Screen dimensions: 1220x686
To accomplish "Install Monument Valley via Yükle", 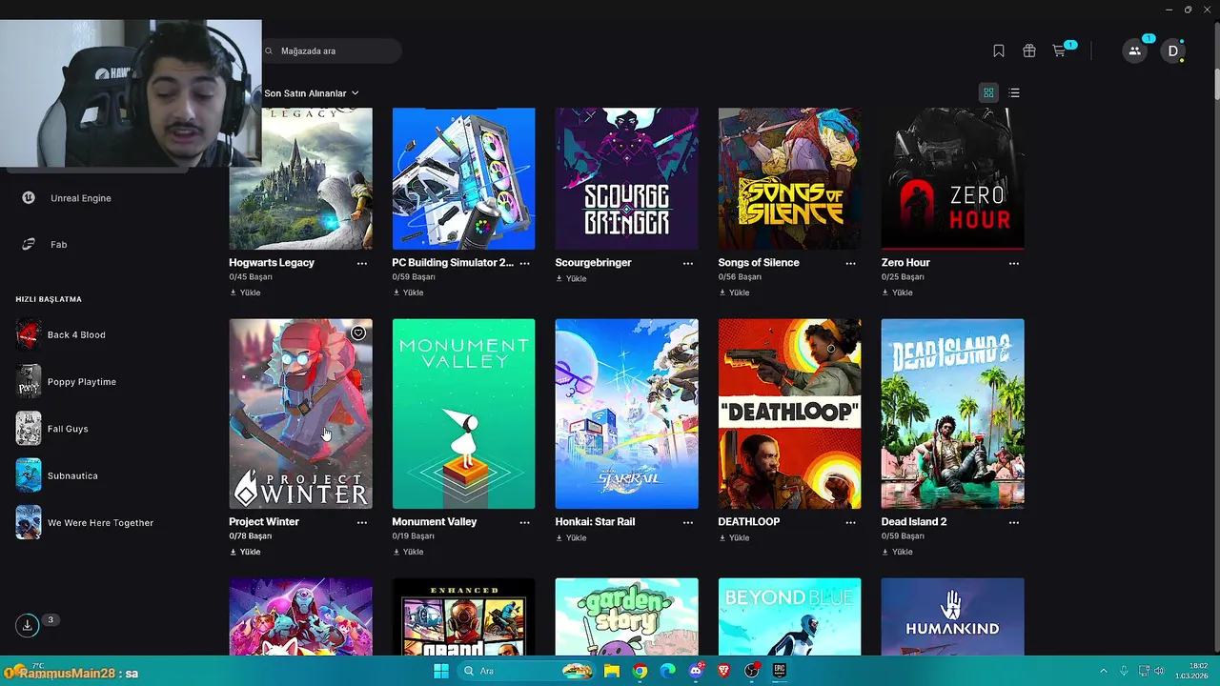I will point(408,552).
